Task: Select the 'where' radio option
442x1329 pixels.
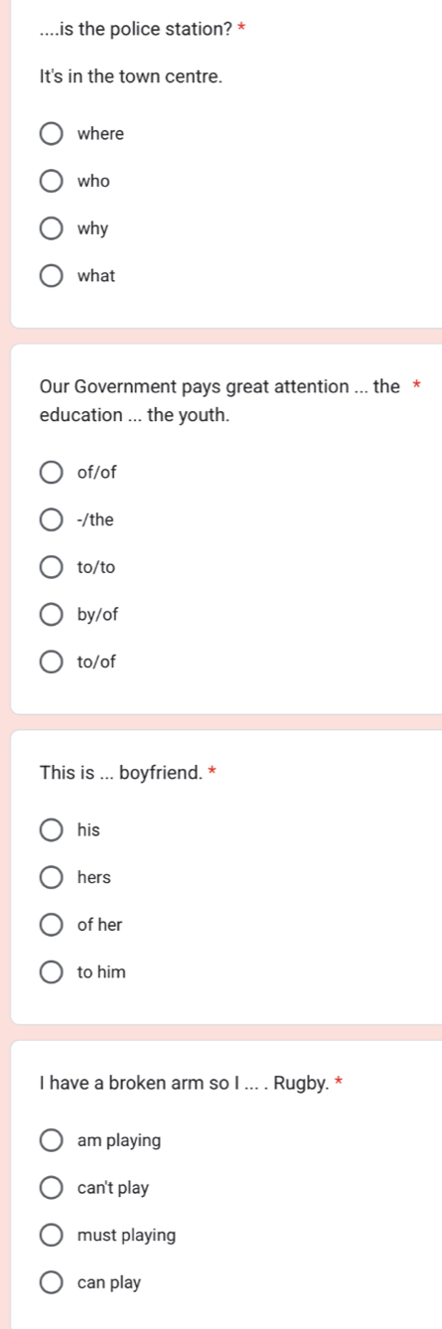Action: click(x=51, y=133)
